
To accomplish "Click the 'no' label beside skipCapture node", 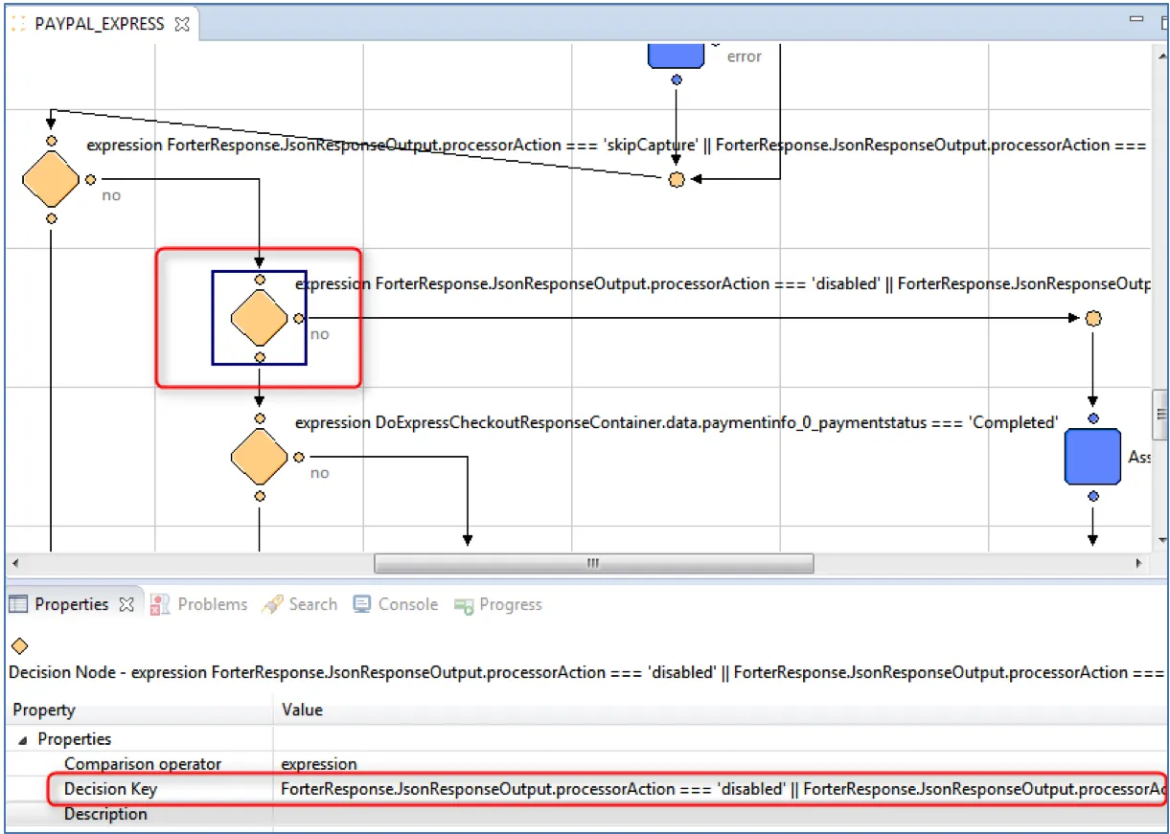I will pos(111,195).
